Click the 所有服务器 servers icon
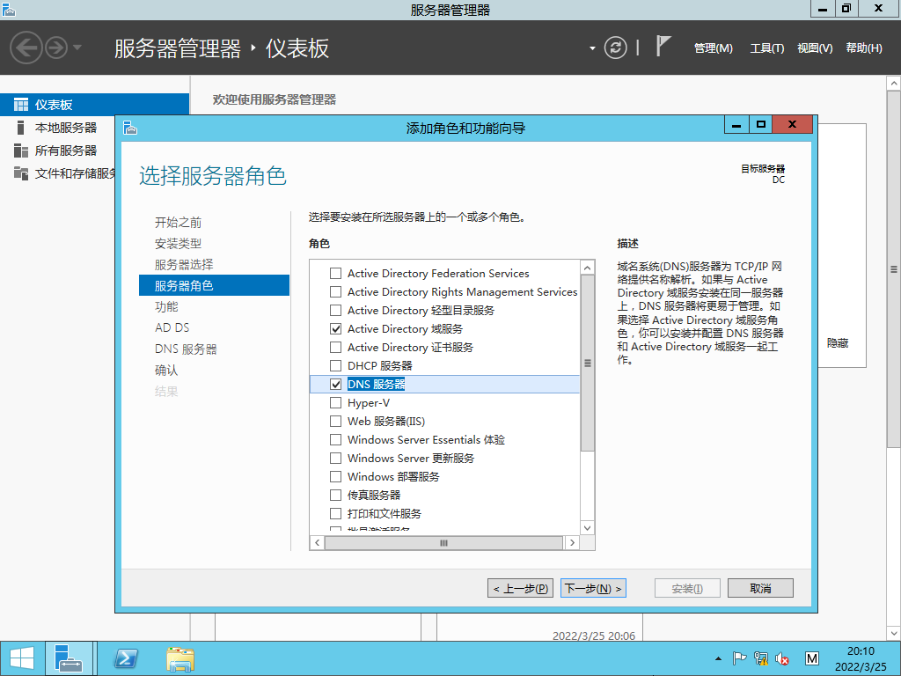Viewport: 901px width, 676px height. pos(21,151)
